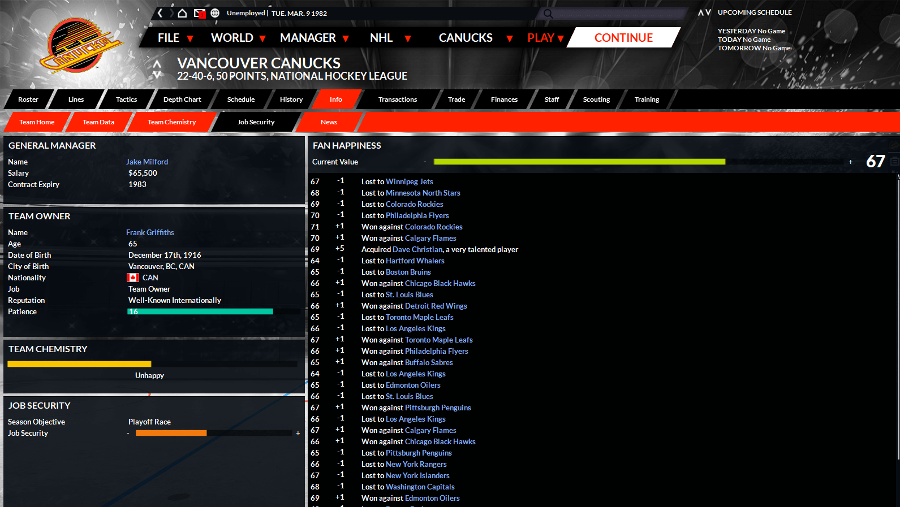Click the minus sign on Fan Happiness bar

coord(425,162)
